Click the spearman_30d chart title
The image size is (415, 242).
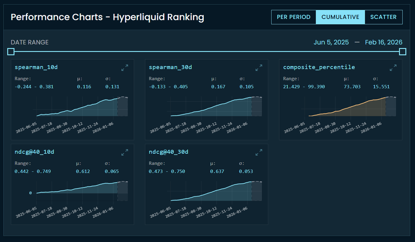[x=170, y=67]
